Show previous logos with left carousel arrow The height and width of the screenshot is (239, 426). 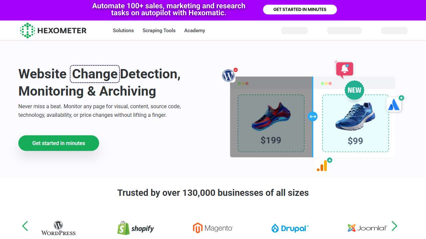(x=25, y=226)
